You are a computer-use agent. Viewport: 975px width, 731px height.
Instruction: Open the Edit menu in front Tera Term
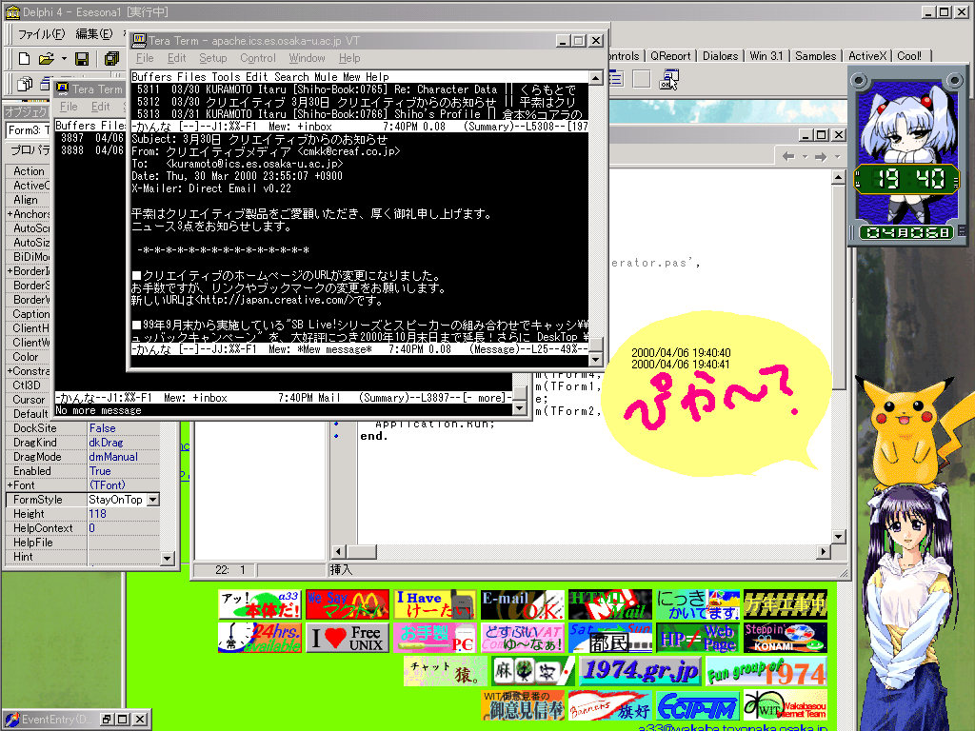click(176, 58)
